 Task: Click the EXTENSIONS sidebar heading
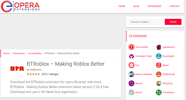(138, 36)
